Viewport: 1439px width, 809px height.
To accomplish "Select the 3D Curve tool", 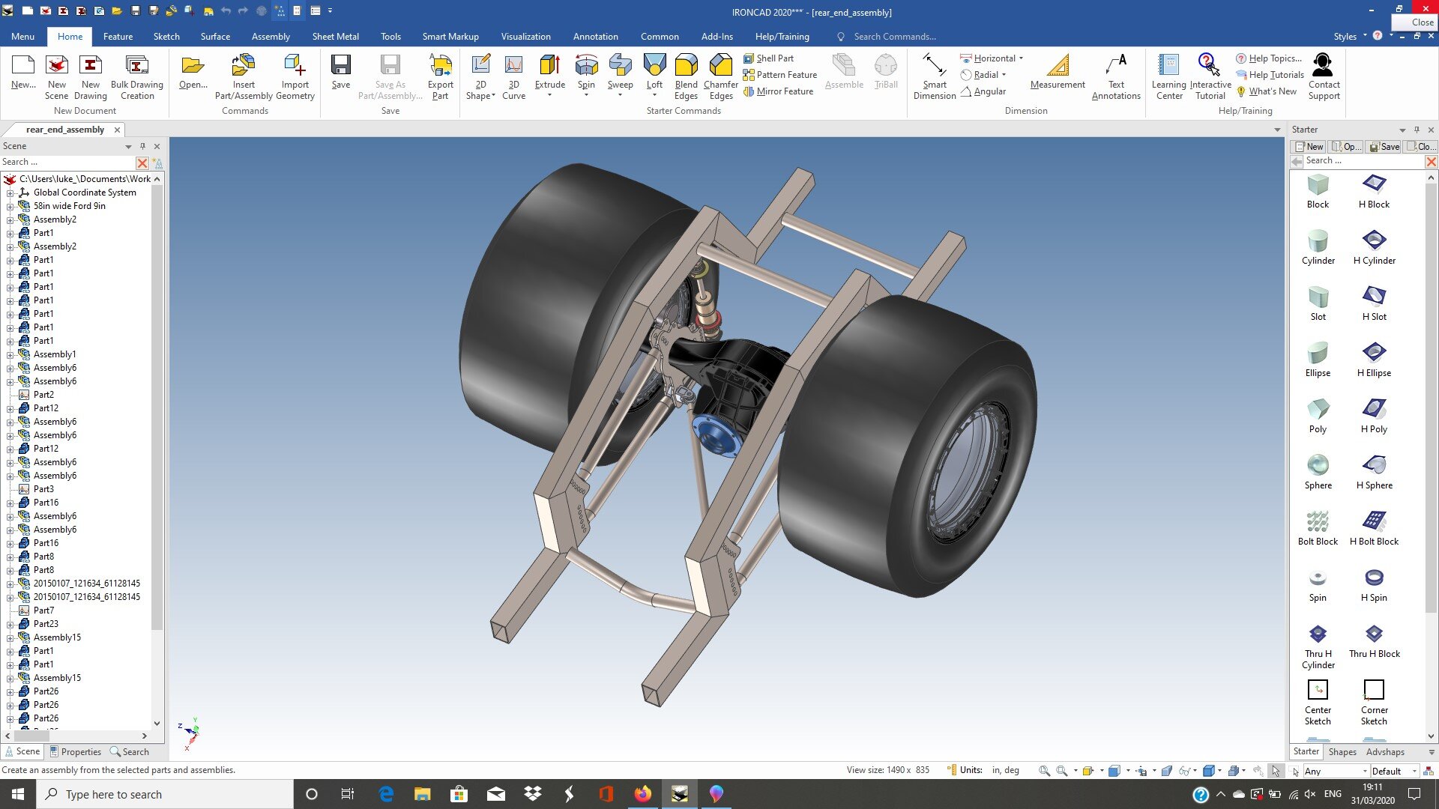I will [x=513, y=76].
